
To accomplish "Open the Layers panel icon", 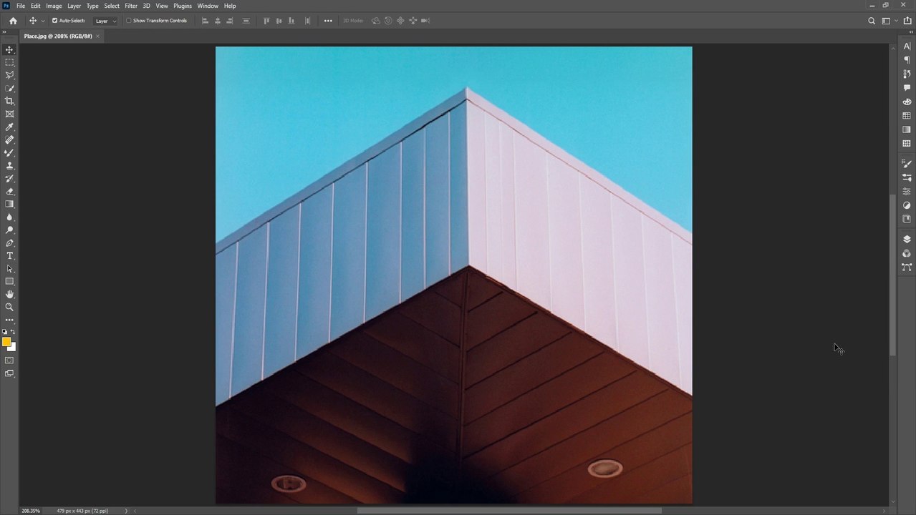I will (x=907, y=240).
